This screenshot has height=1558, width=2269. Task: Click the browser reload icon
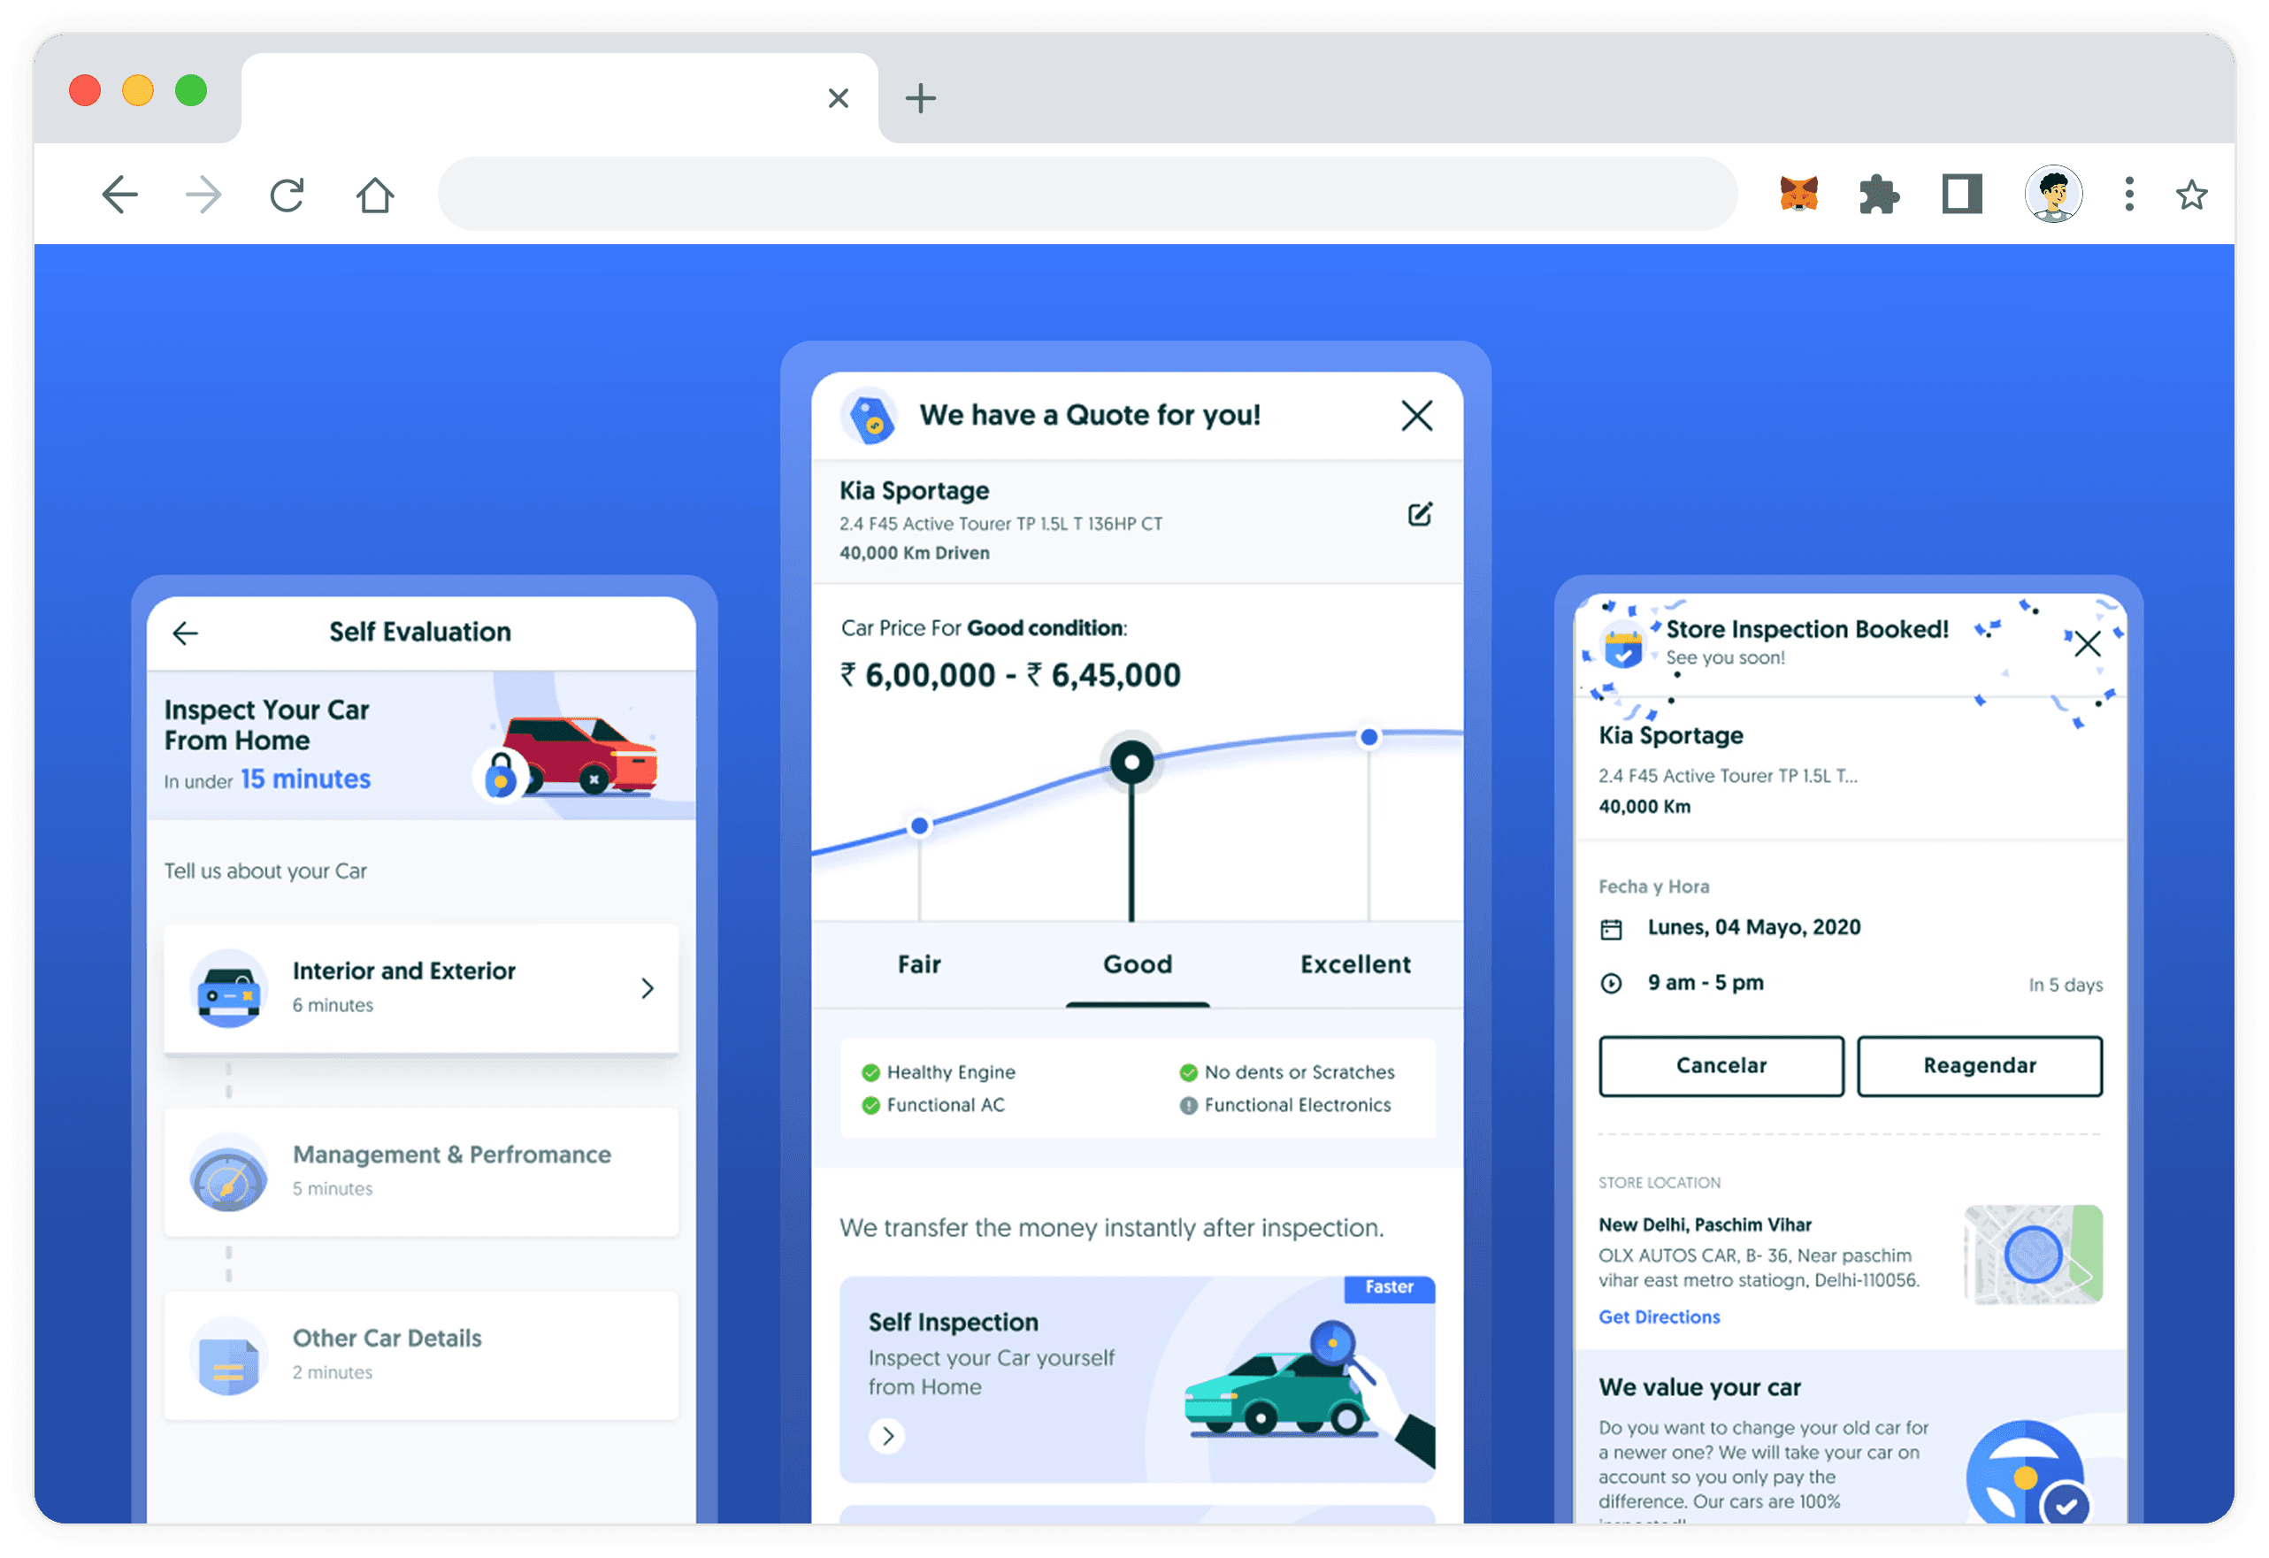pos(287,196)
